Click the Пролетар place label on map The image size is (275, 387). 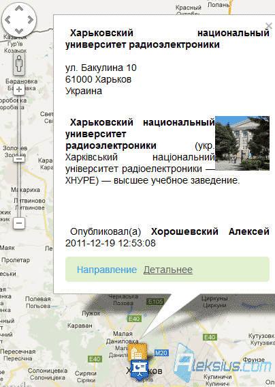pyautogui.click(x=16, y=260)
